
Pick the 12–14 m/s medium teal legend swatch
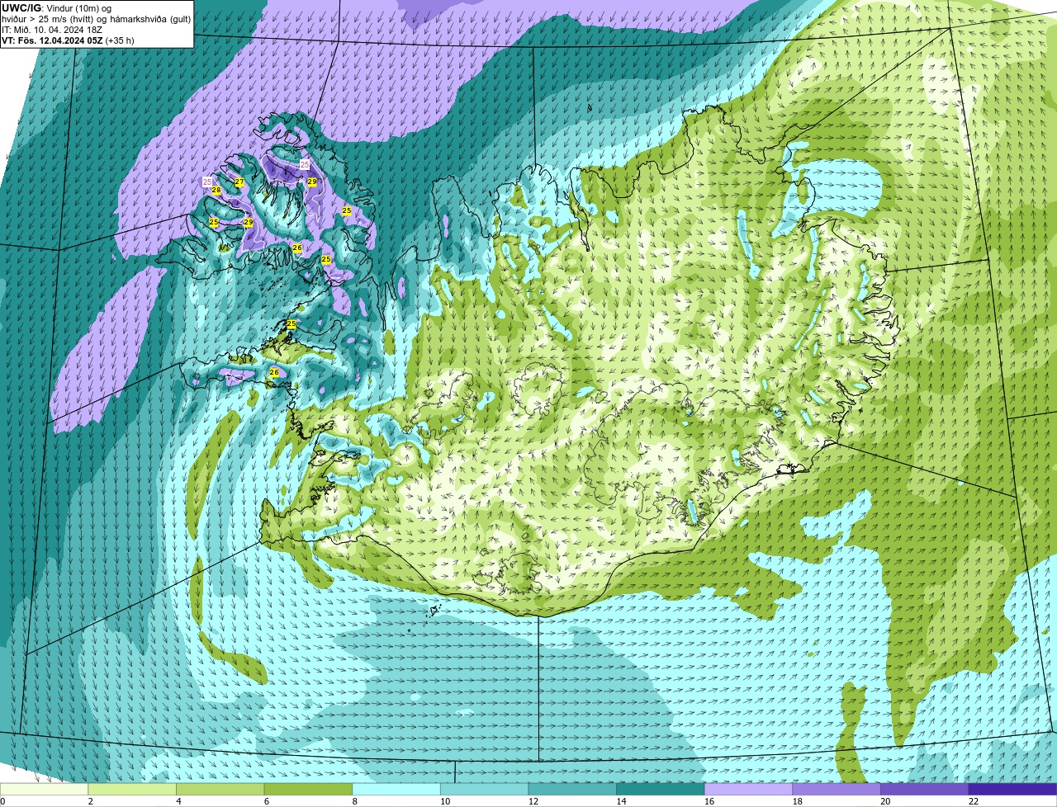point(572,789)
